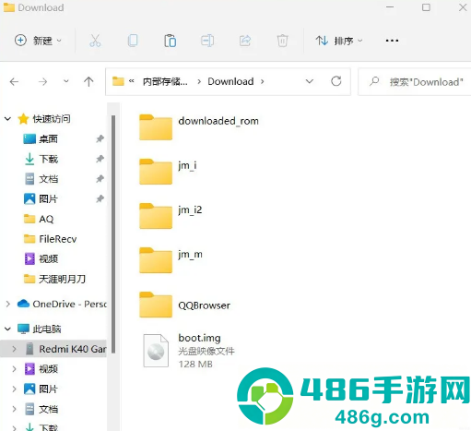Viewport: 471px width, 431px height.
Task: Expand the Redmi K40 device node
Action: pyautogui.click(x=14, y=349)
